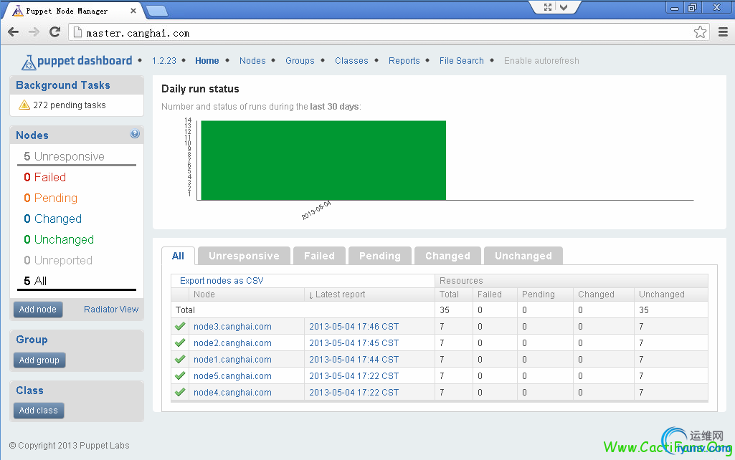Open File Search navigation link
Image resolution: width=735 pixels, height=460 pixels.
point(461,60)
